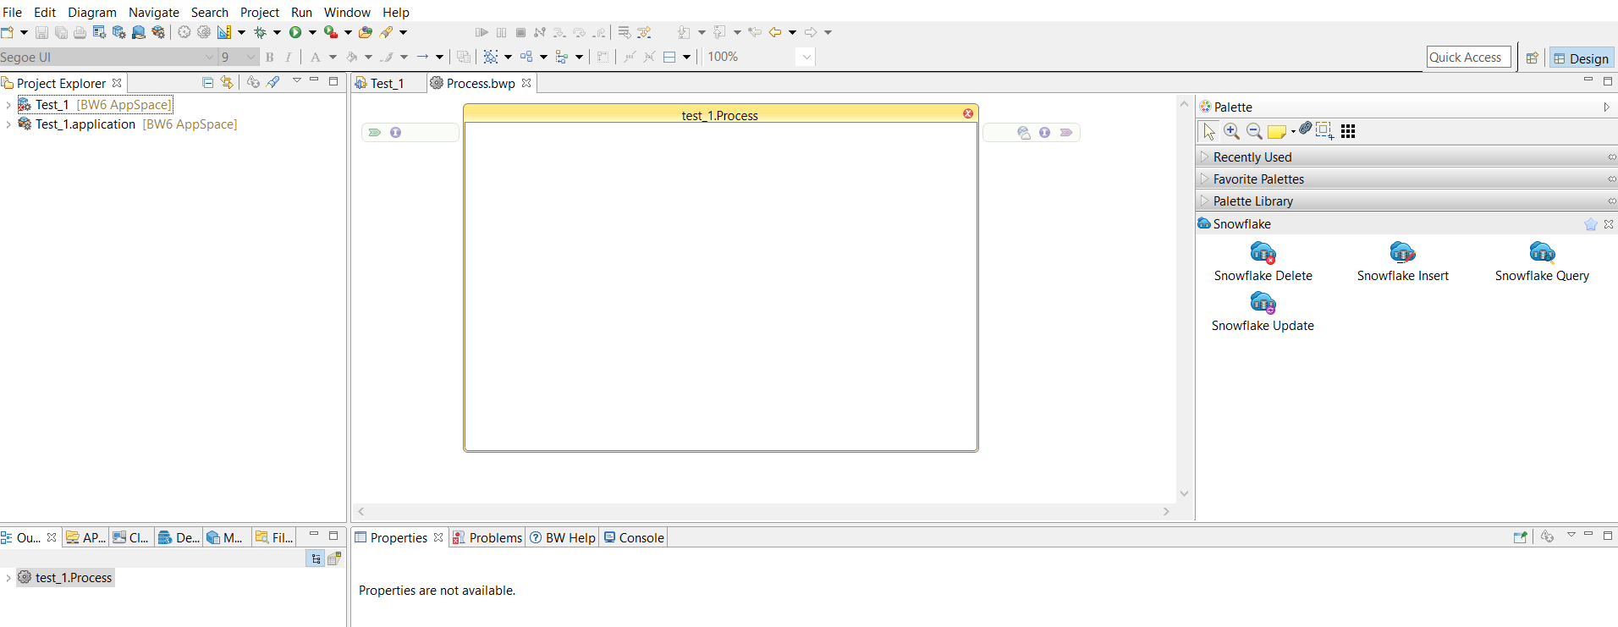Viewport: 1618px width, 627px height.
Task: Collapse the Palette panel with its arrow
Action: click(x=1606, y=107)
